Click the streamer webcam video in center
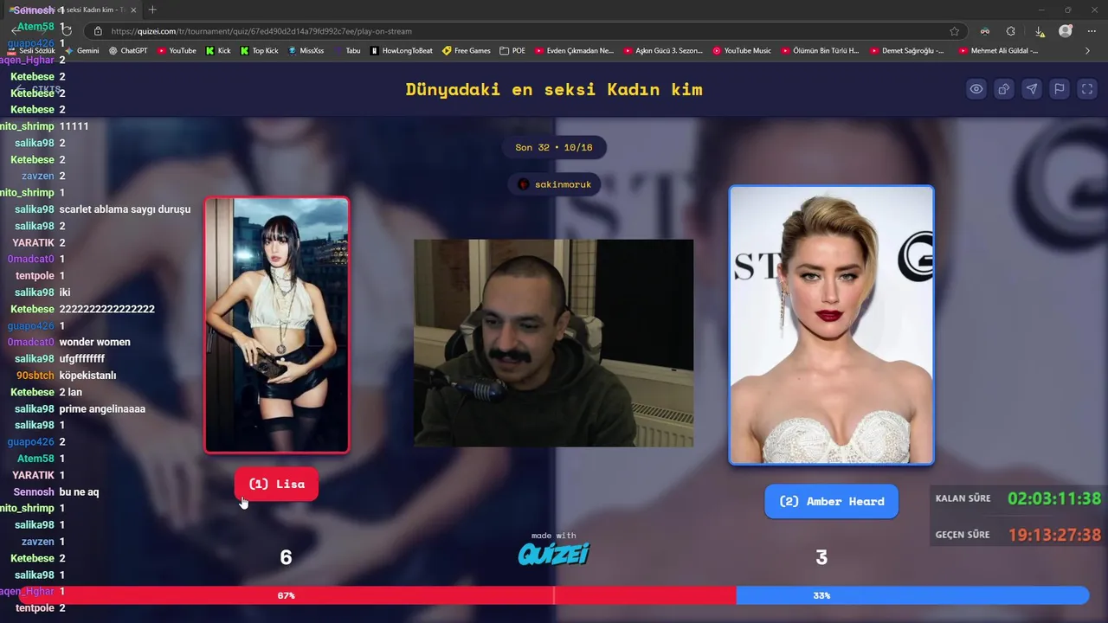 553,343
